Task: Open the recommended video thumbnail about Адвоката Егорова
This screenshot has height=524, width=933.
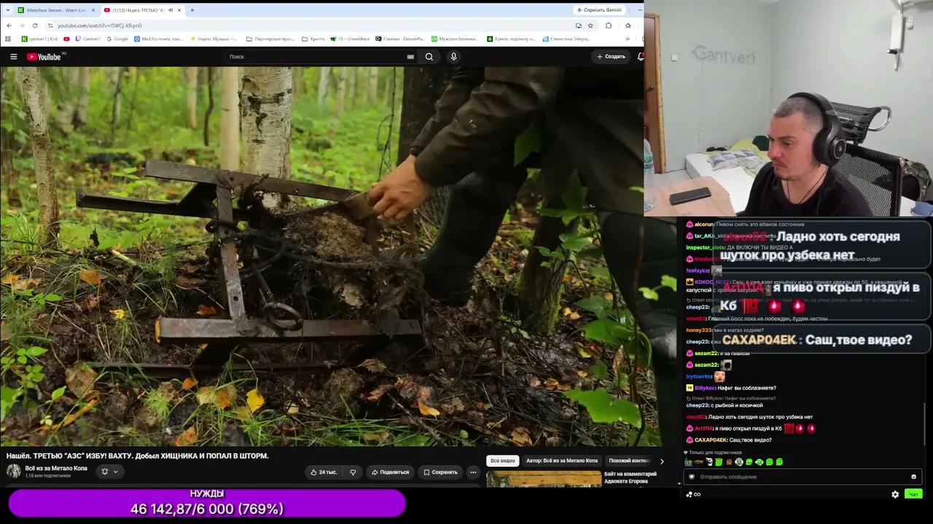Action: pos(544,478)
